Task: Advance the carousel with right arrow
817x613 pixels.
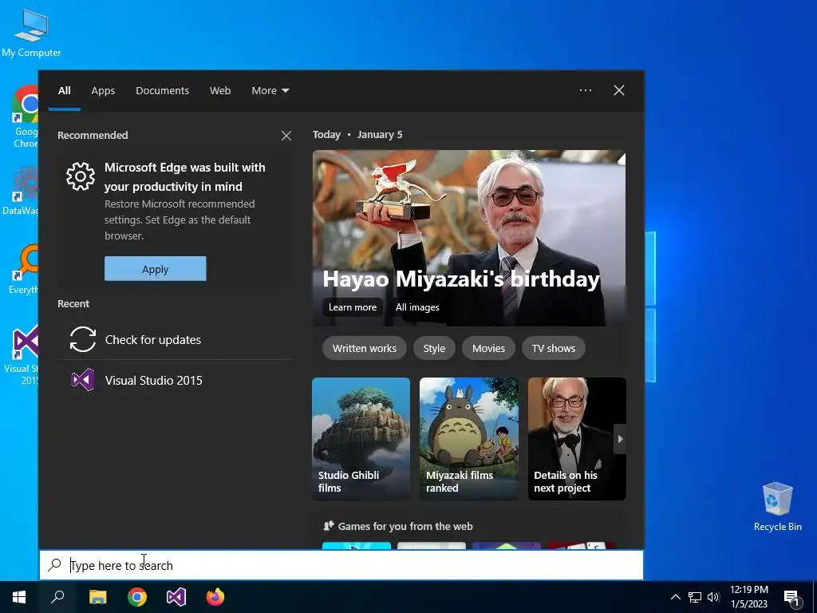Action: (620, 439)
